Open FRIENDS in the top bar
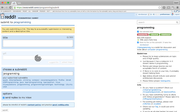The height and width of the screenshot is (112, 180). click(x=42, y=11)
